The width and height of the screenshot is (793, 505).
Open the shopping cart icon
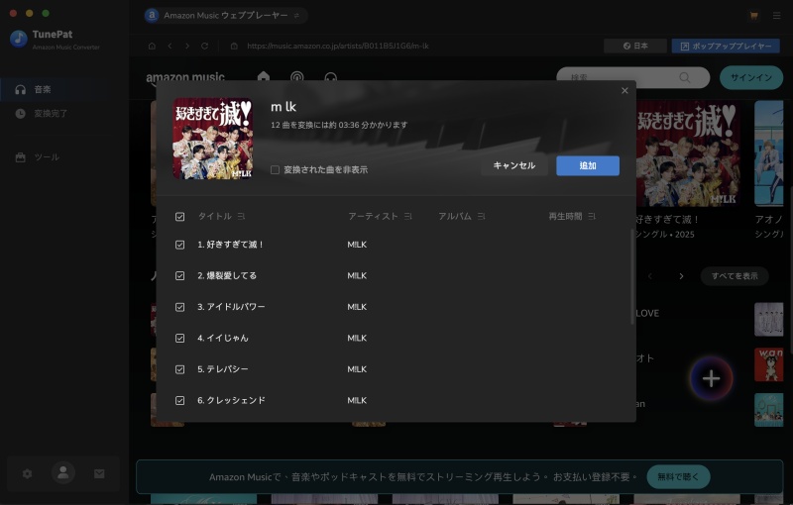point(753,16)
